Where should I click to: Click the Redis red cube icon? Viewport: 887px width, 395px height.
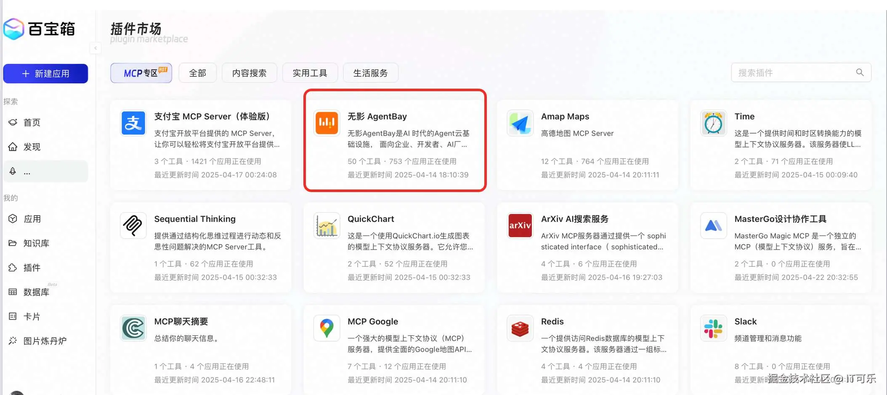(x=520, y=328)
